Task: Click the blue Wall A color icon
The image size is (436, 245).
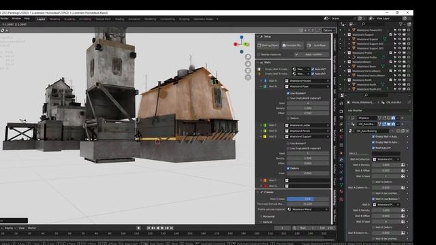Action: pyautogui.click(x=265, y=81)
